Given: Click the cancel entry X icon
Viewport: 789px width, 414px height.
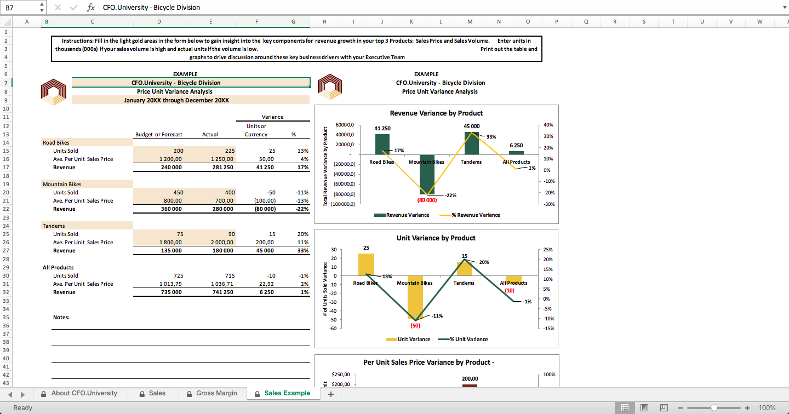Looking at the screenshot, I should click(x=58, y=7).
